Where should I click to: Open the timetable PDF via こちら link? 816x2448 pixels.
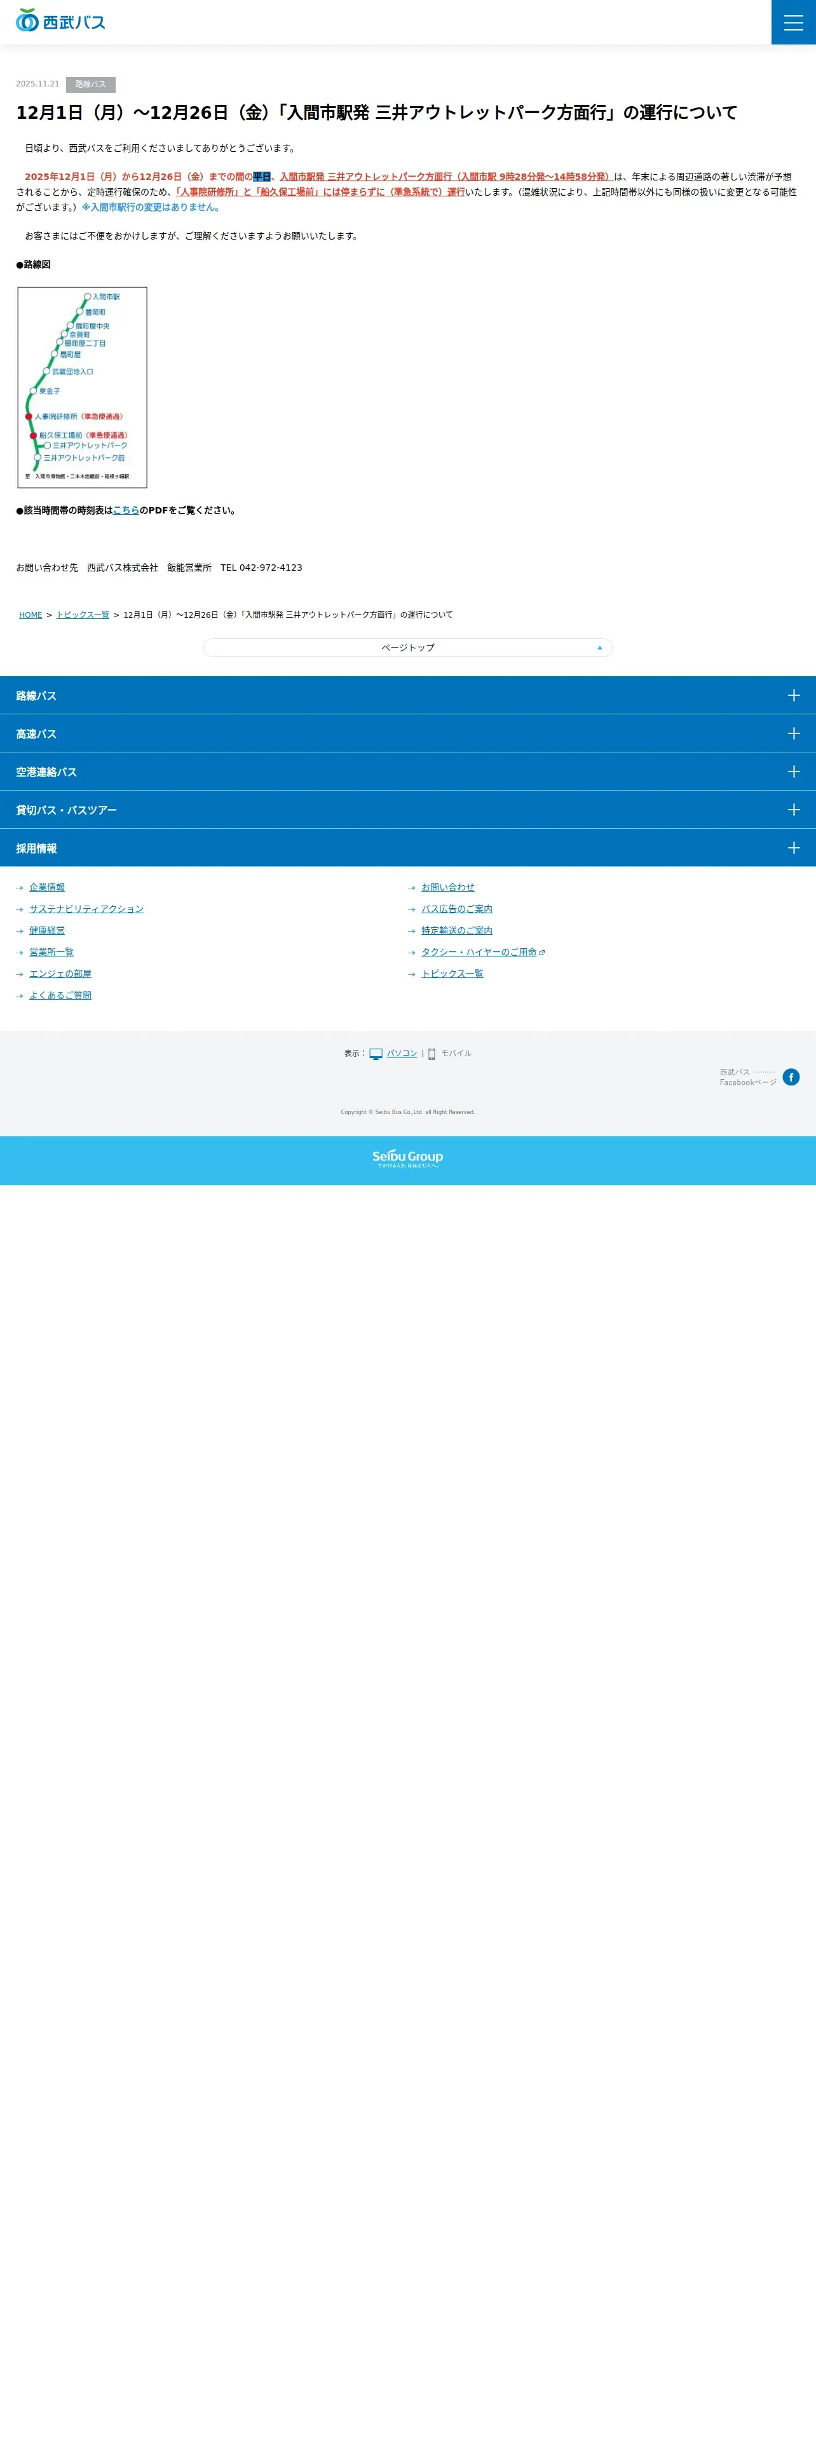tap(126, 510)
